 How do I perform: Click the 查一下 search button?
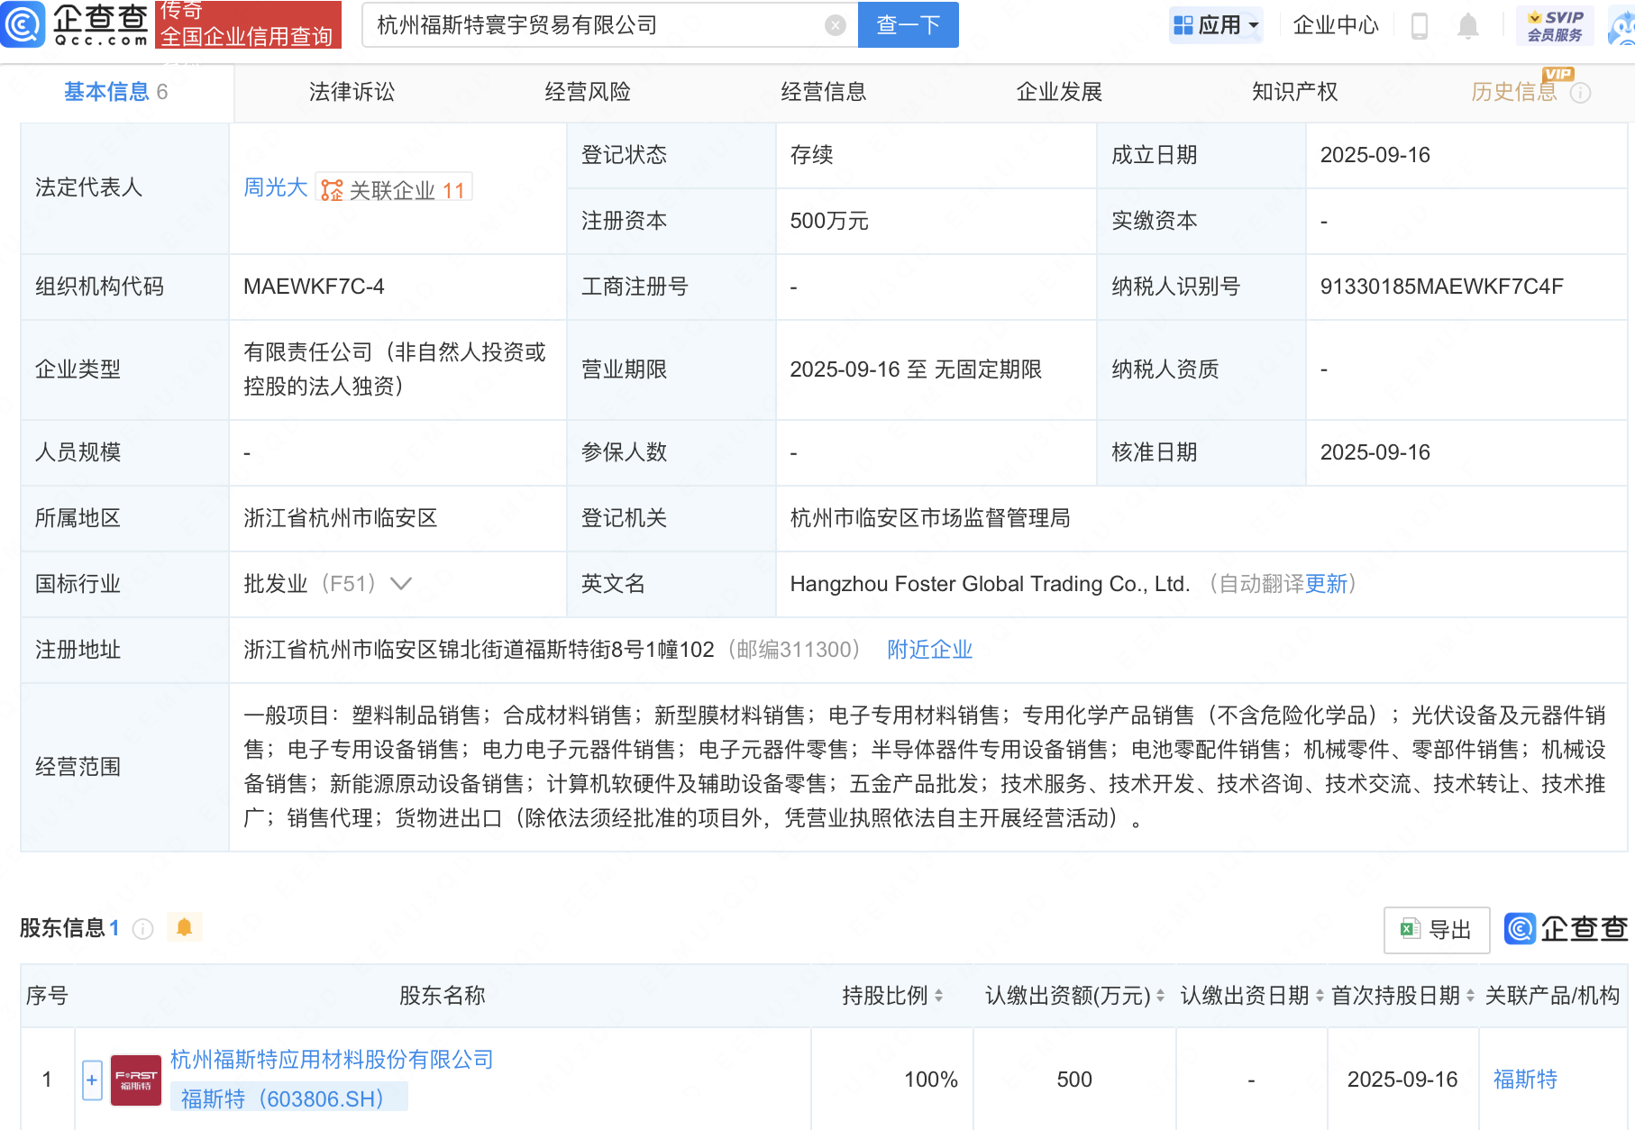pos(908,25)
